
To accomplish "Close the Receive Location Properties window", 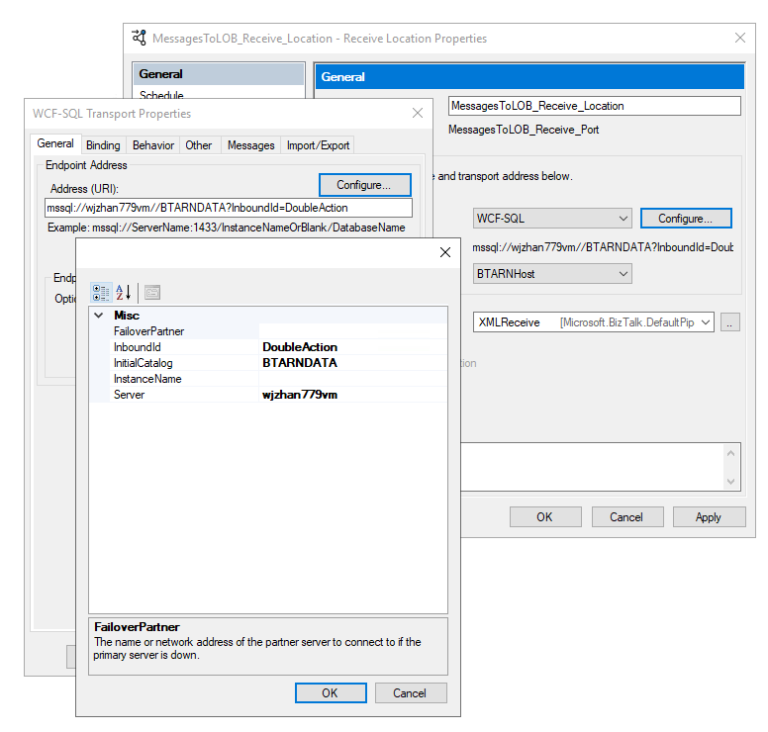I will pos(740,38).
